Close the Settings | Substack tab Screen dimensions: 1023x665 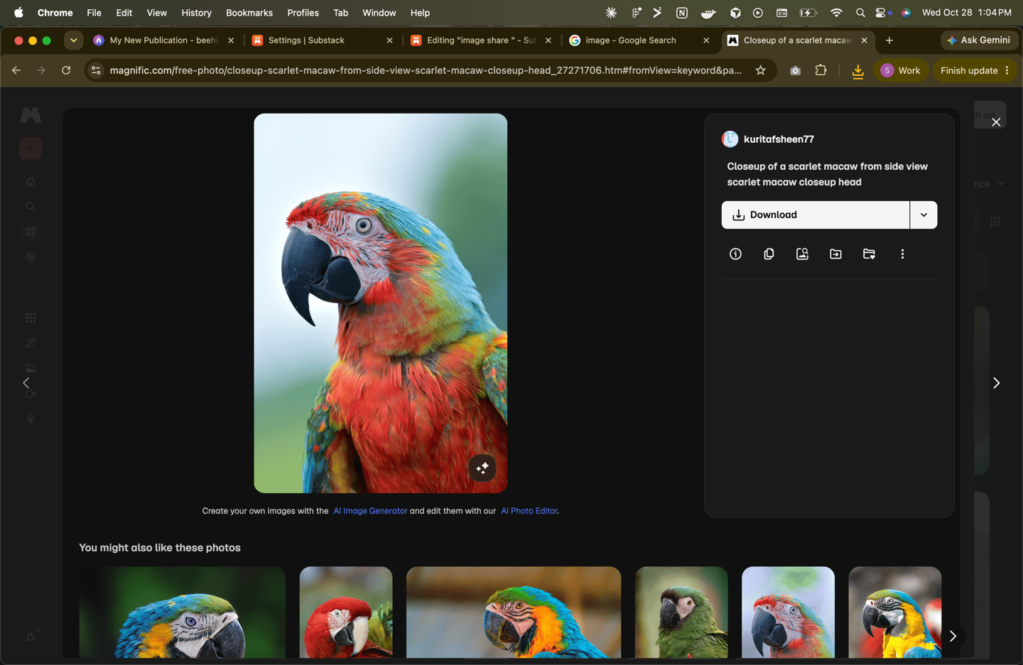click(389, 40)
